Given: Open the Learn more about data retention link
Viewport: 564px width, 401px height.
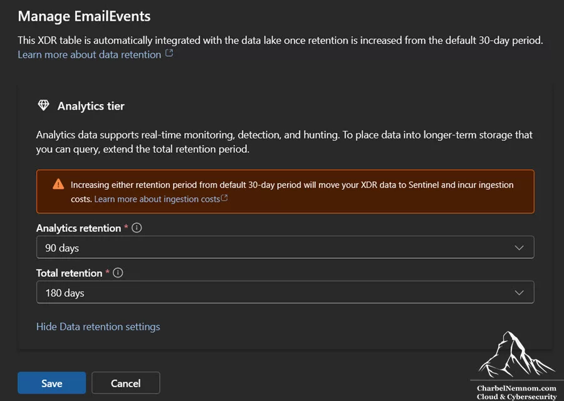Looking at the screenshot, I should point(89,55).
